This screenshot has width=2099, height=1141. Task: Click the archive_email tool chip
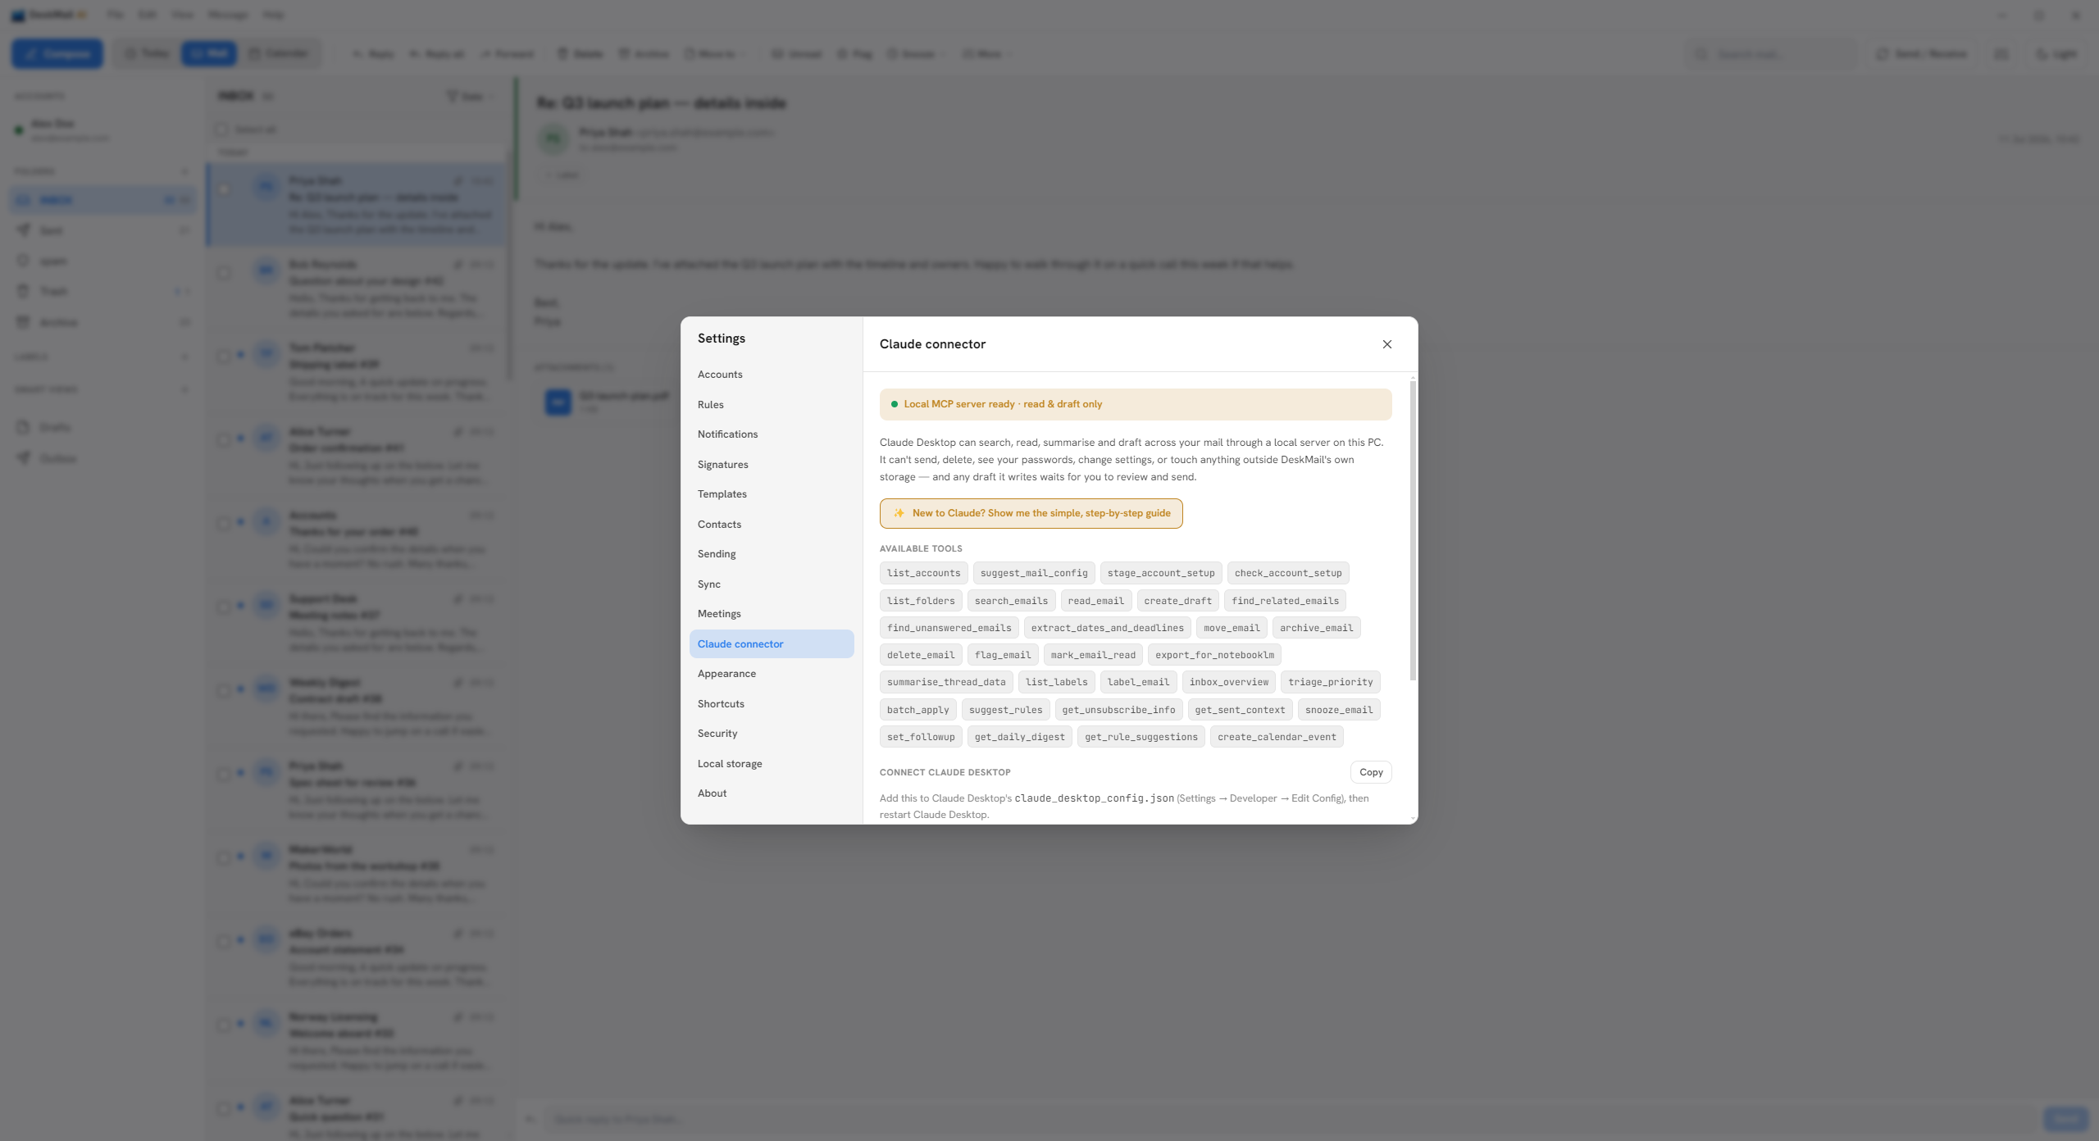click(1316, 628)
